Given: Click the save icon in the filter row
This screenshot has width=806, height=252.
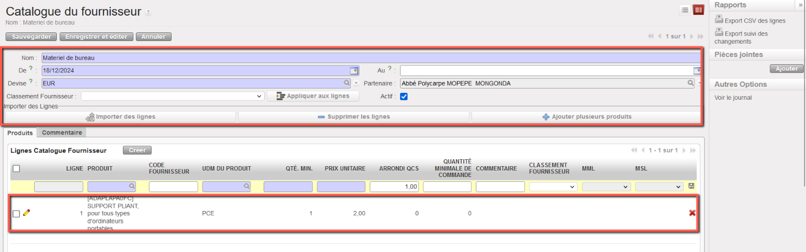Looking at the screenshot, I should click(691, 186).
